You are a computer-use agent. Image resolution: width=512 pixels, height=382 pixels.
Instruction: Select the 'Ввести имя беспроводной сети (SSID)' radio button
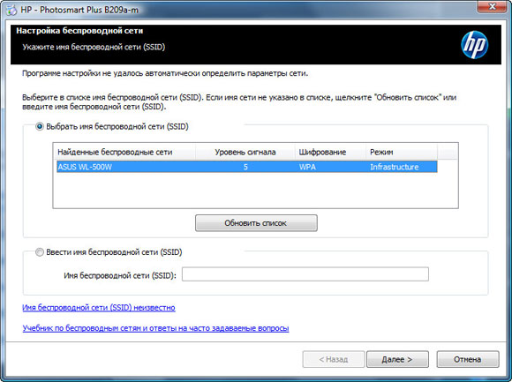coord(40,251)
